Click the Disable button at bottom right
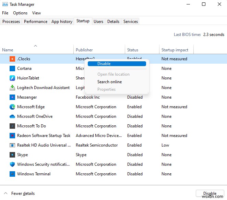 [210, 193]
